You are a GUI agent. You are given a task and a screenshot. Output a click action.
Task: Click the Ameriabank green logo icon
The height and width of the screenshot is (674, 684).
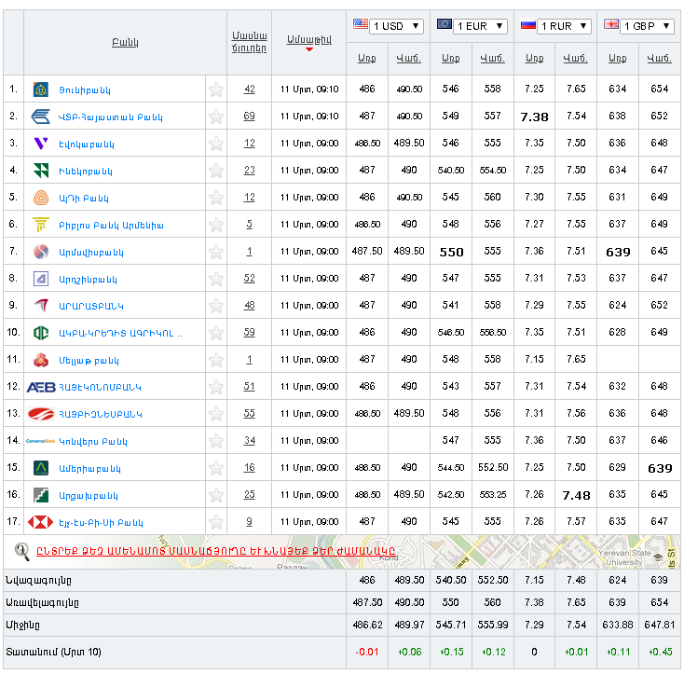pyautogui.click(x=41, y=468)
